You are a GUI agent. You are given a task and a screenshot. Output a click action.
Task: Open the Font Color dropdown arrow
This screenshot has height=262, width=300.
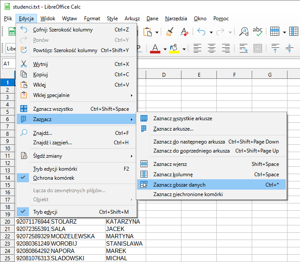tap(165, 49)
